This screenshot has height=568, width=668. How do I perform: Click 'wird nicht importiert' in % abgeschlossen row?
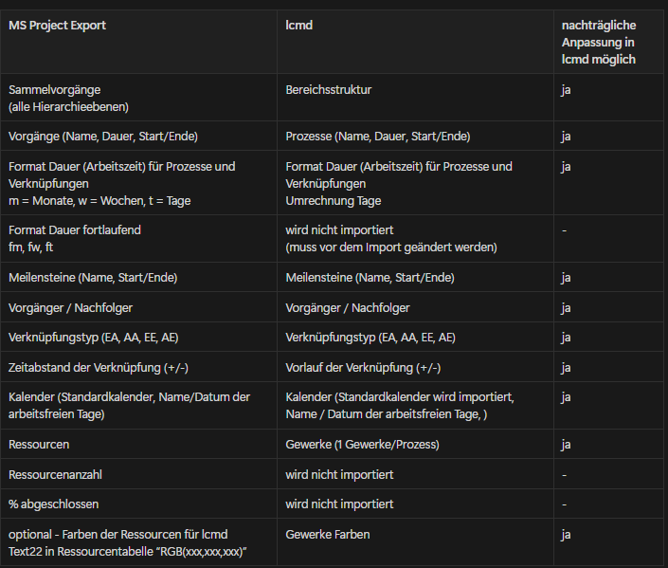415,504
